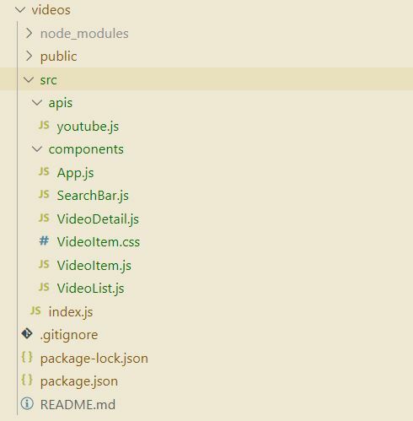Click the JS icon next to App.js
413x421 pixels.
coord(44,171)
